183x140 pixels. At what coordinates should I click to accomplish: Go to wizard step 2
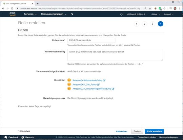pyautogui.click(x=144, y=24)
